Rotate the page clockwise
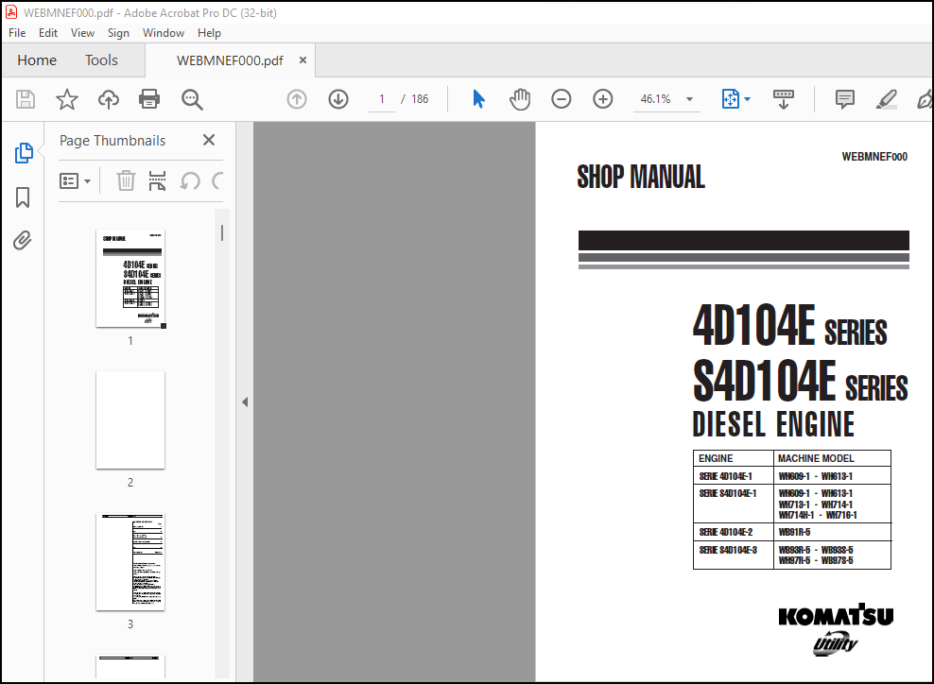Viewport: 934px width, 684px height. pos(218,180)
